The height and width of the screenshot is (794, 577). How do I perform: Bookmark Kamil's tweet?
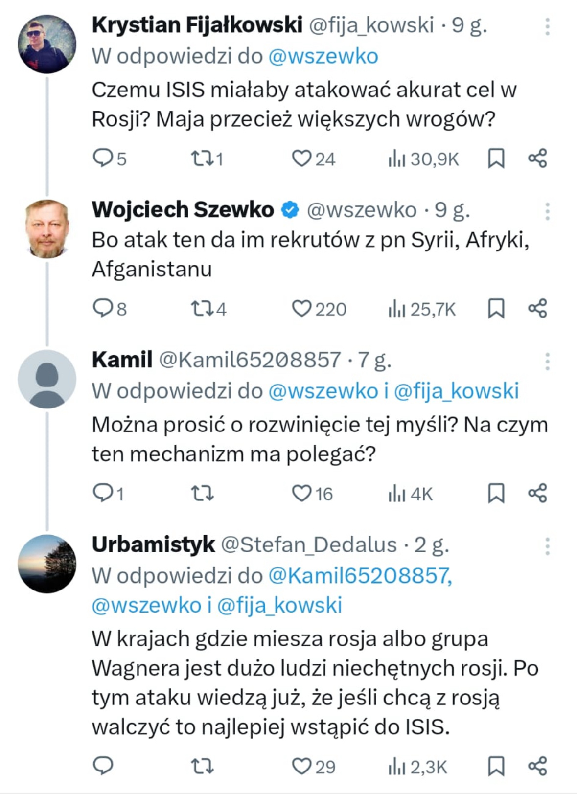[x=496, y=493]
